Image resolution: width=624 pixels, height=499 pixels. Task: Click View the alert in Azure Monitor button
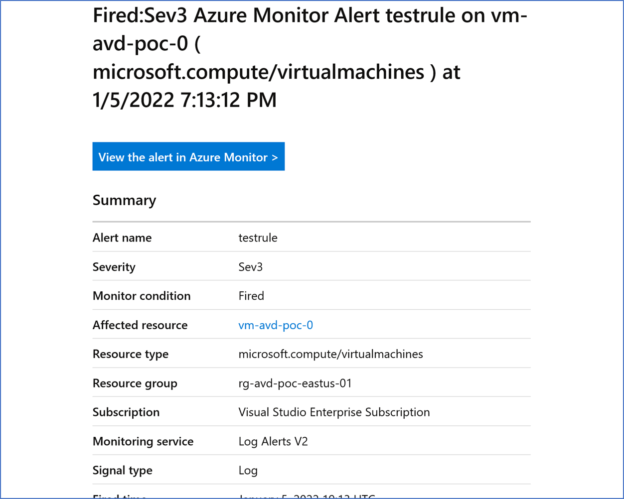click(x=188, y=157)
